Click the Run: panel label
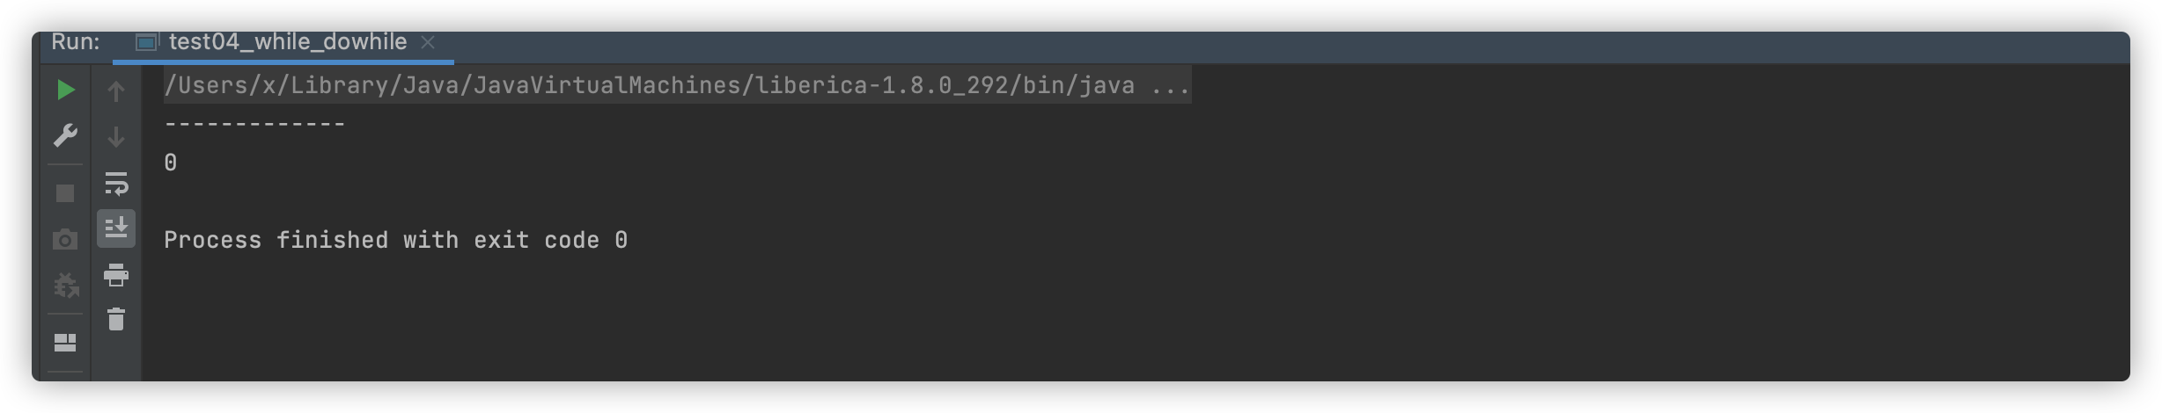The height and width of the screenshot is (413, 2162). (76, 42)
